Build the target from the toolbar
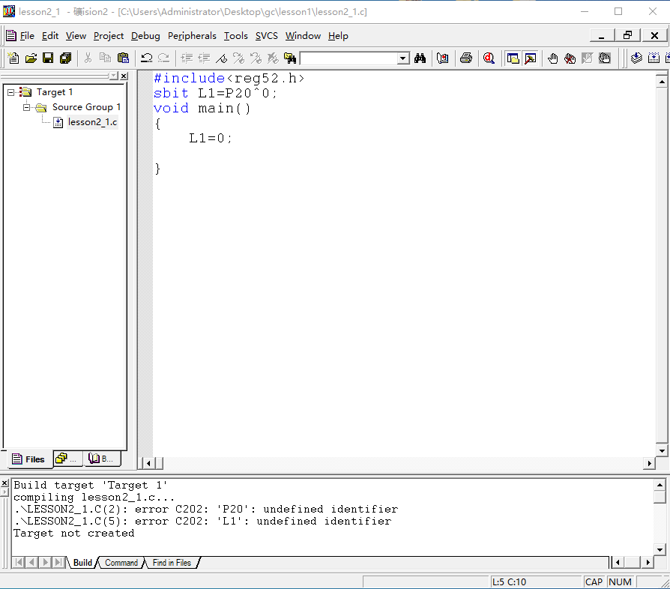 tap(654, 58)
